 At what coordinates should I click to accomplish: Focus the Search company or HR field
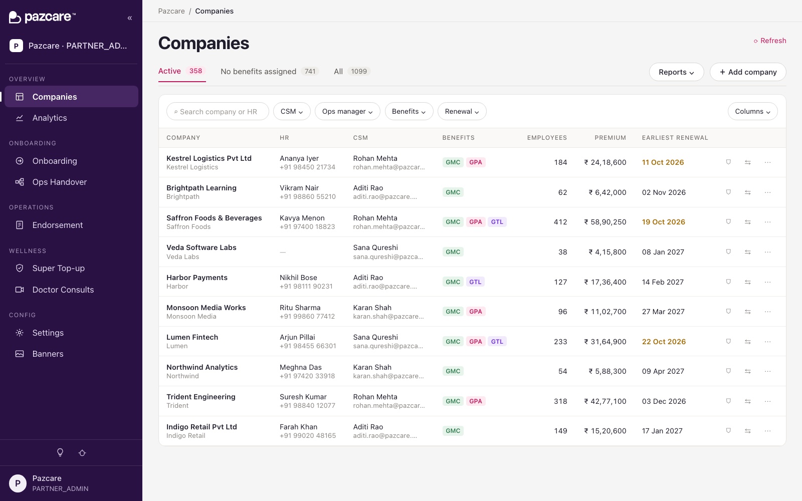(218, 111)
